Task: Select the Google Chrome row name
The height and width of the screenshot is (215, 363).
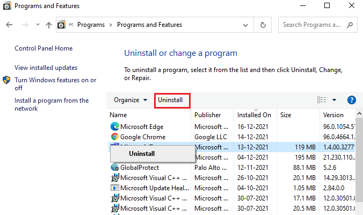Action: 143,137
